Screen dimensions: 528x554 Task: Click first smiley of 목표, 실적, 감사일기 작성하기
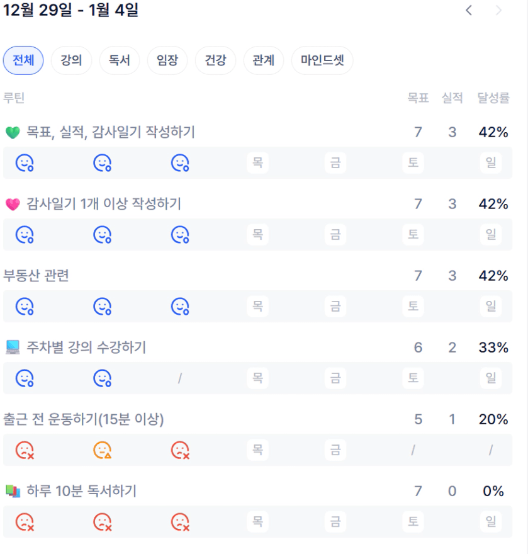[25, 163]
